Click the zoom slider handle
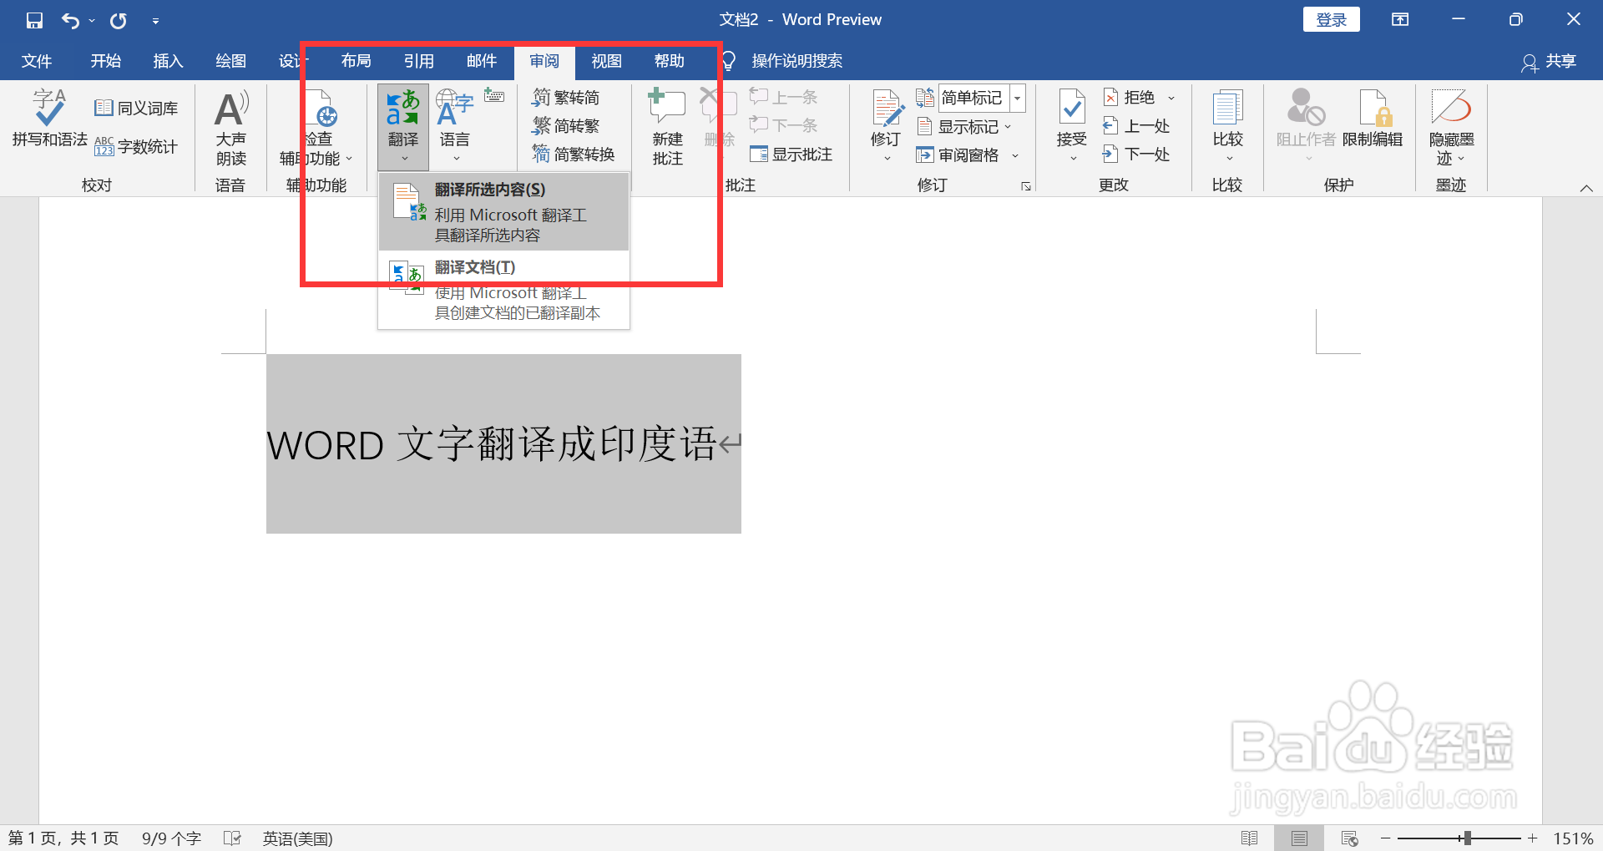The height and width of the screenshot is (851, 1603). coord(1467,838)
